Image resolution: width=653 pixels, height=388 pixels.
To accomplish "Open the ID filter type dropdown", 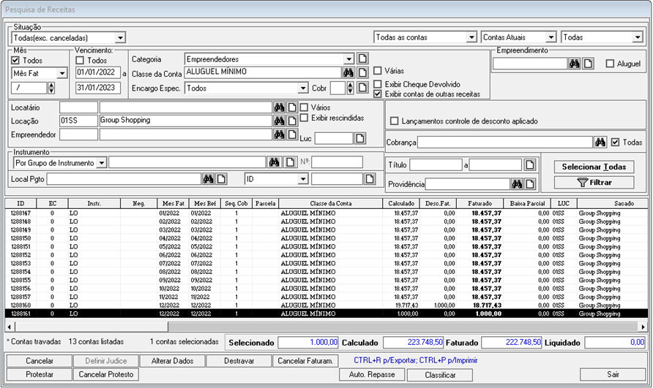I will coord(303,179).
